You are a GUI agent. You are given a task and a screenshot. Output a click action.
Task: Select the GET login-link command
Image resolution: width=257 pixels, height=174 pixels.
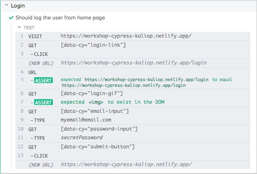132,45
